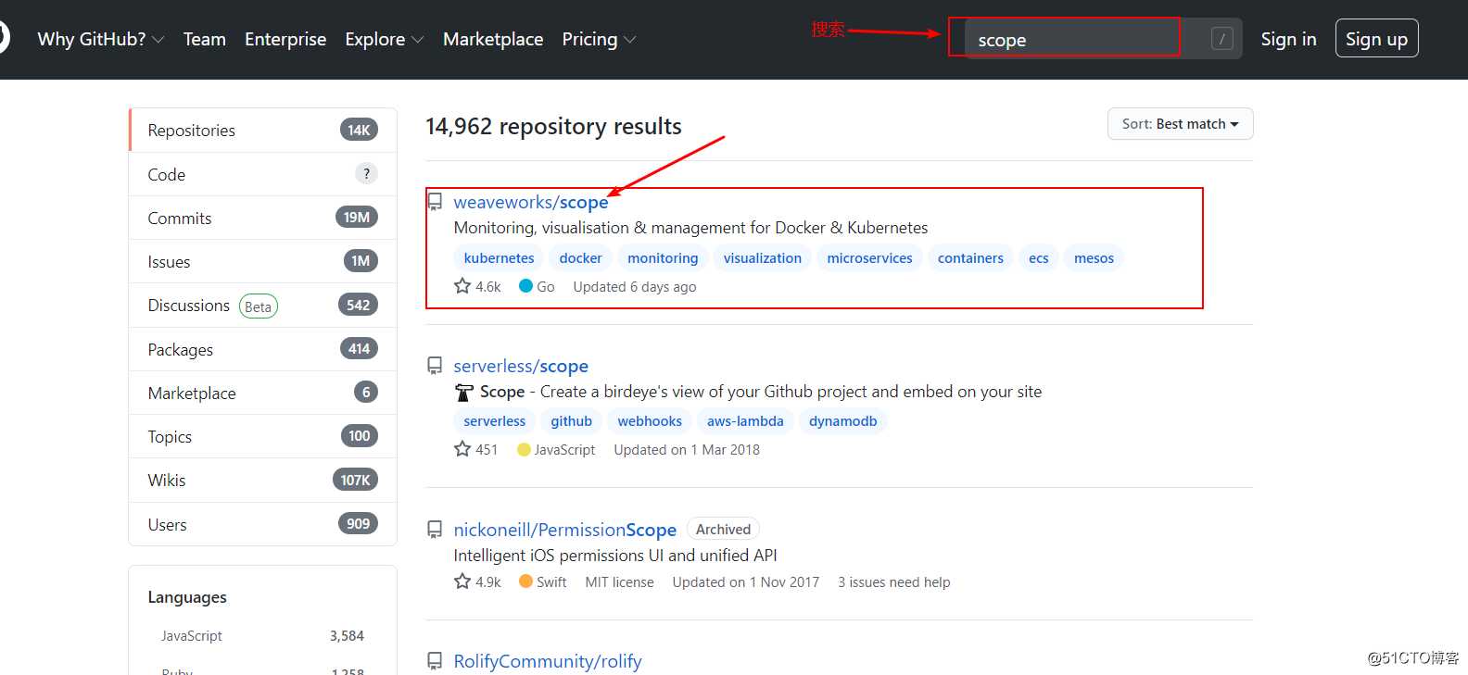Select the Repositories filter tab
Screen dimensions: 1468x675
[x=263, y=130]
